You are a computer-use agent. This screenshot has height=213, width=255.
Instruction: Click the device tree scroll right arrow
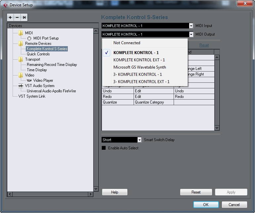(90, 194)
